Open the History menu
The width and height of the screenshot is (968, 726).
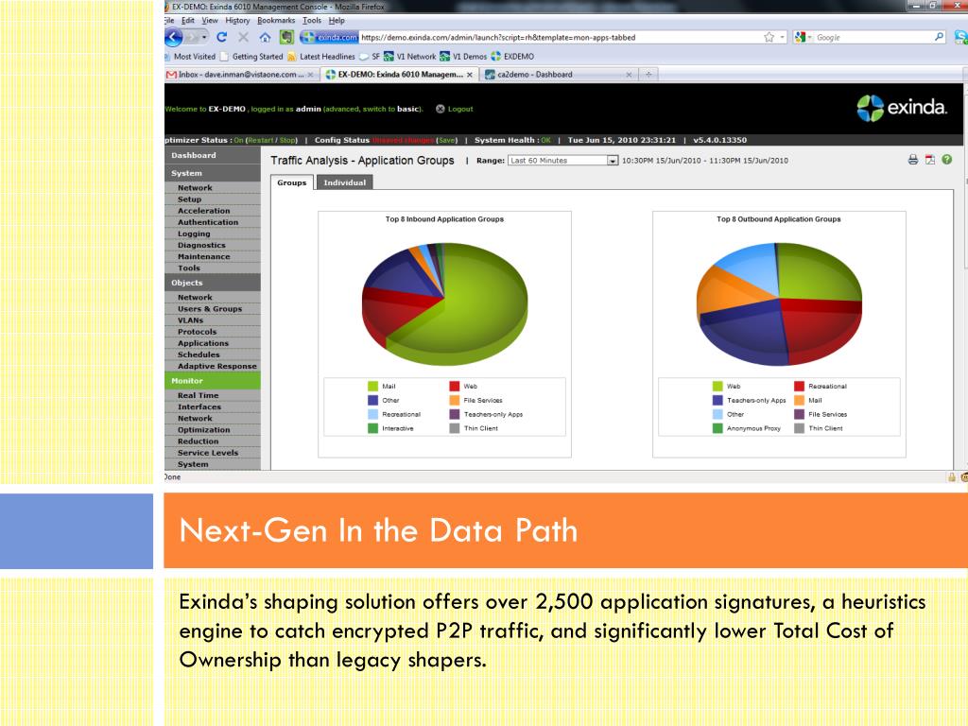[237, 21]
